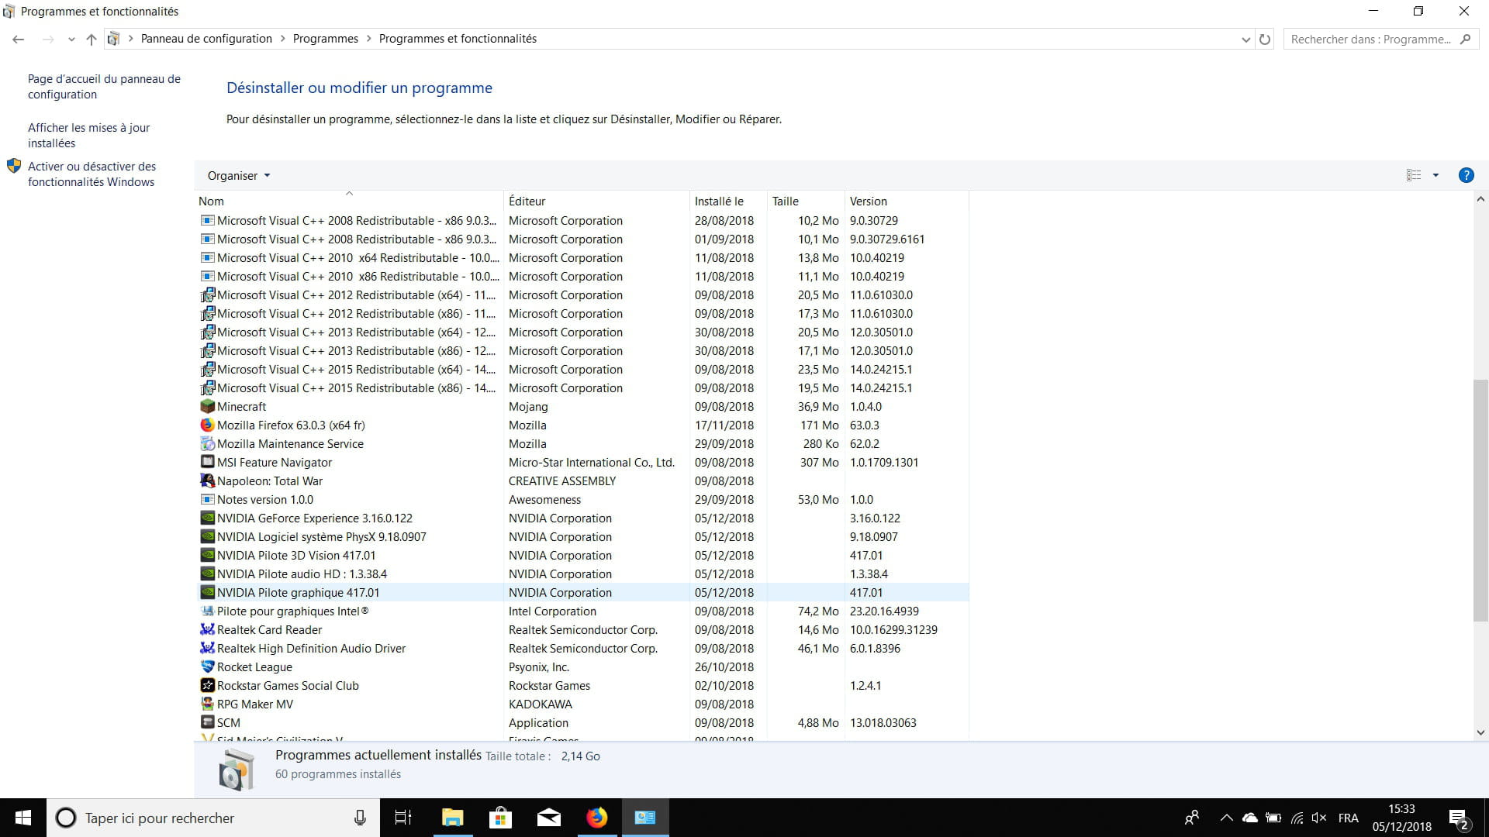Sort list by Taille column

(785, 201)
